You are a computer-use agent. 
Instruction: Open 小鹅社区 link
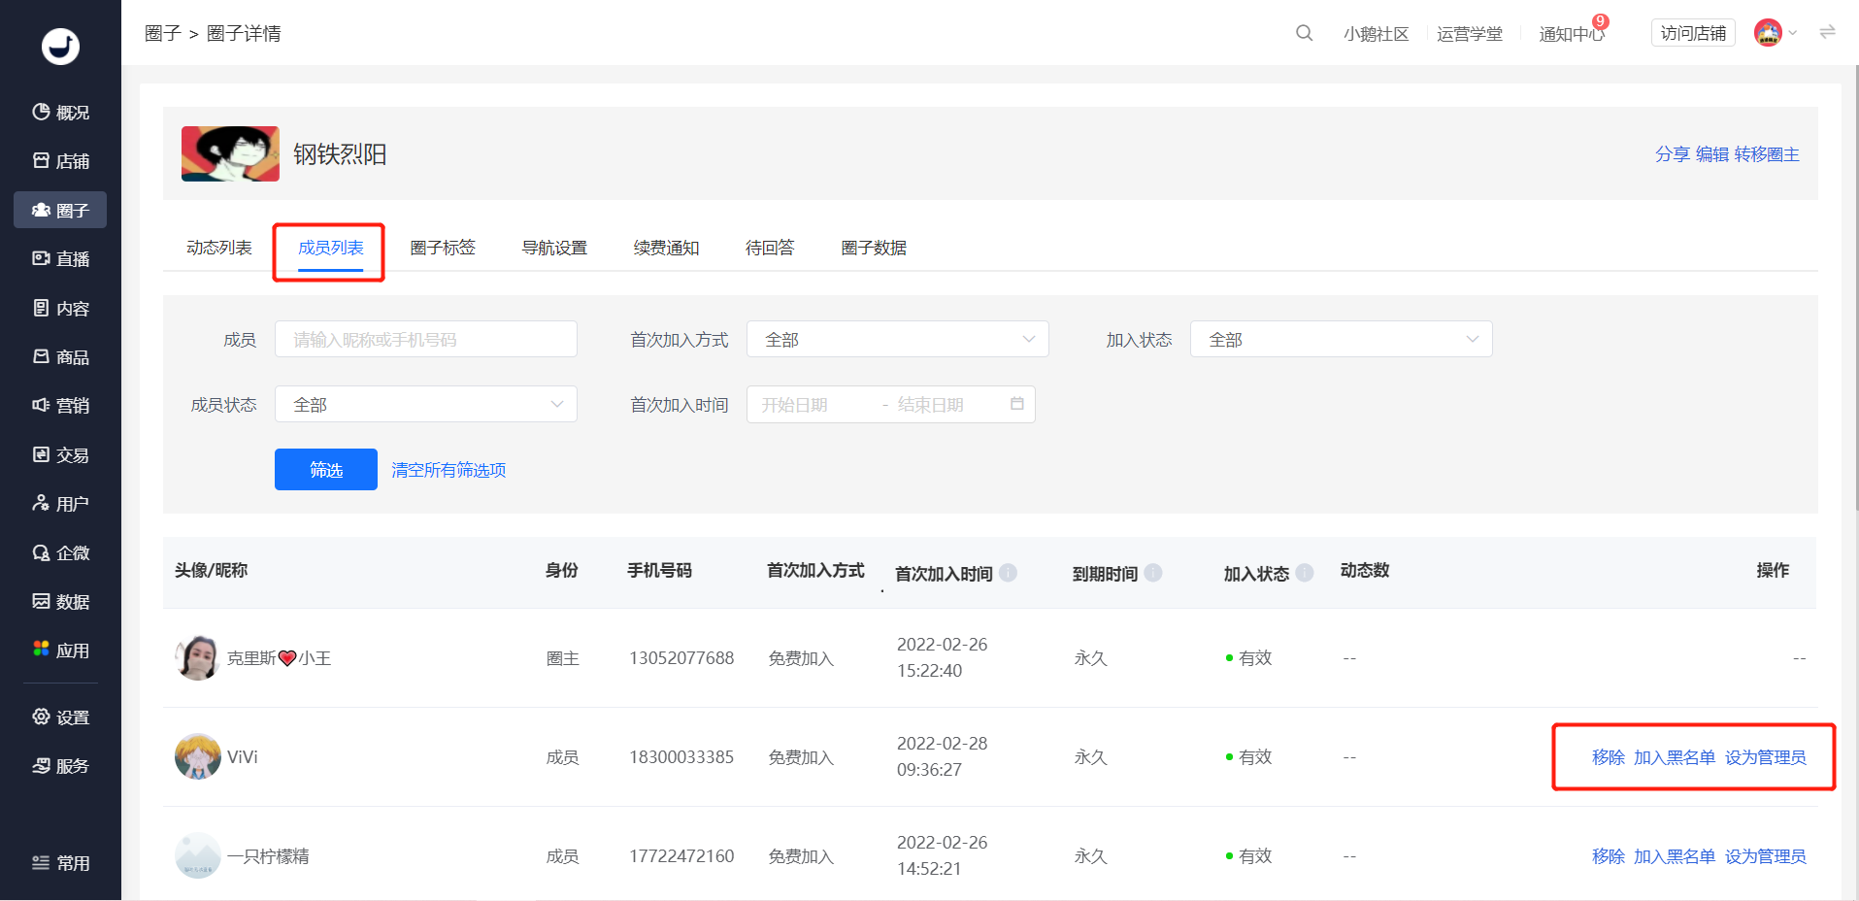[x=1376, y=34]
